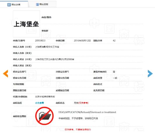Click the 商标形式 label

coord(98,84)
